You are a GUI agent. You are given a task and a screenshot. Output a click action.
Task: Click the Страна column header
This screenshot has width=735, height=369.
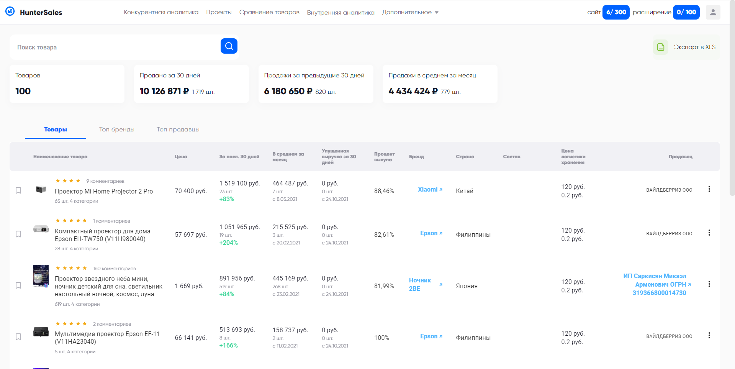click(x=465, y=157)
